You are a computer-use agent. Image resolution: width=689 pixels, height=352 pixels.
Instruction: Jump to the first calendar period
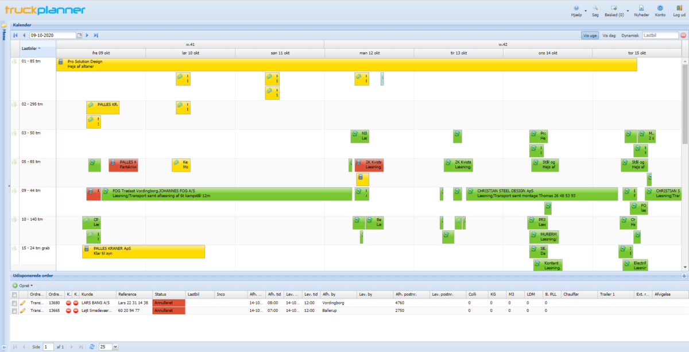[16, 35]
